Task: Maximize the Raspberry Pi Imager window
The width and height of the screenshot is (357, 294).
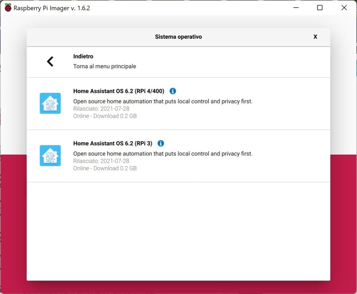Action: click(320, 8)
